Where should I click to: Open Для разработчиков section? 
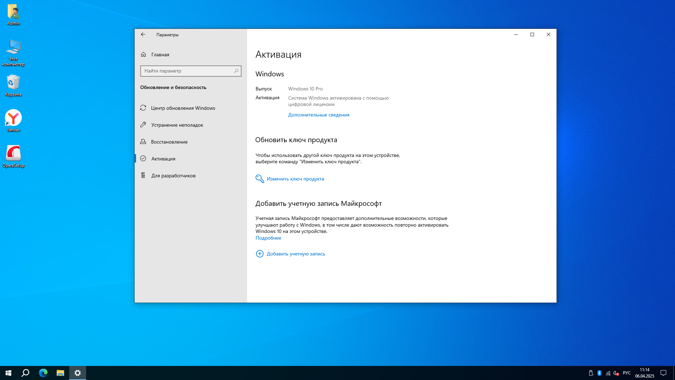click(173, 176)
